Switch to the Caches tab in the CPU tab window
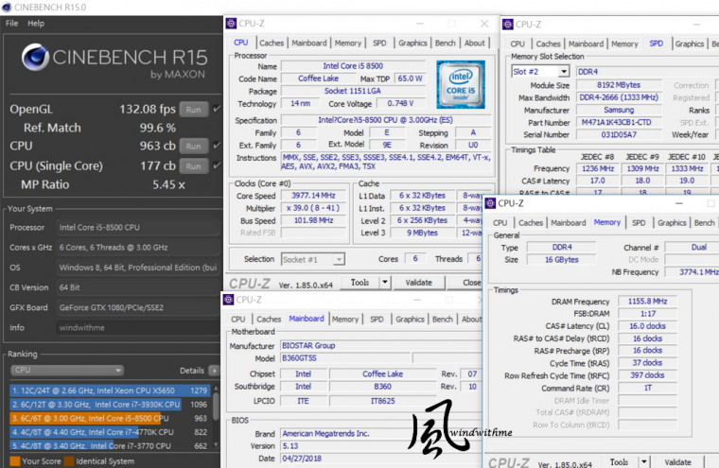 (x=272, y=43)
